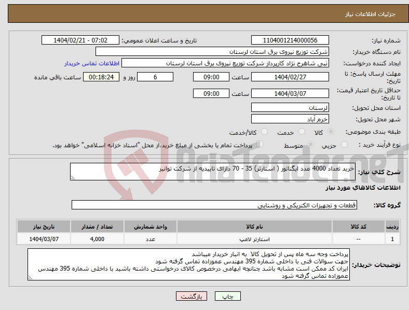Click the شرح کلی نیاز label

[379, 172]
